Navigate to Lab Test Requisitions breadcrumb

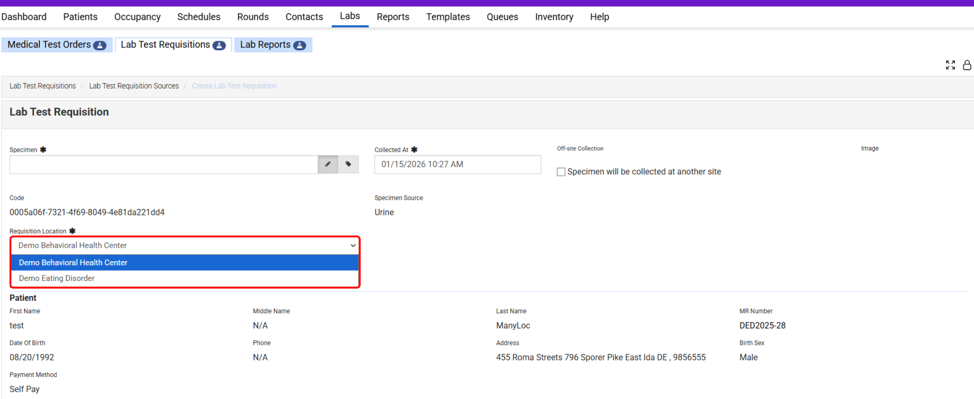pyautogui.click(x=43, y=86)
